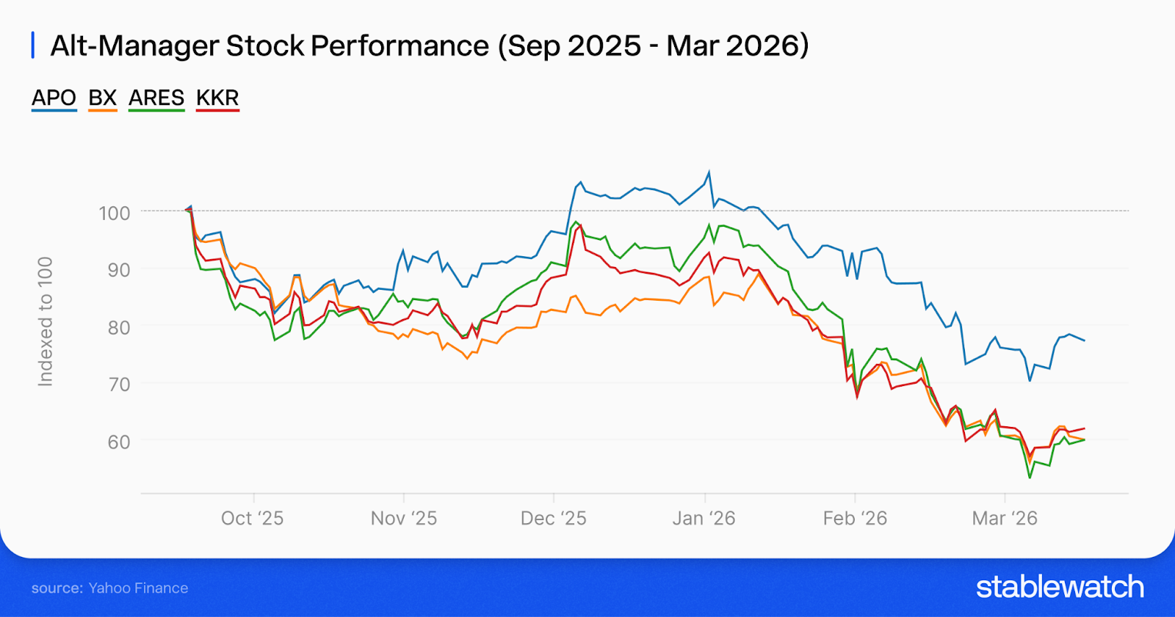Click the 100 y-axis label
Image resolution: width=1175 pixels, height=617 pixels.
(x=115, y=213)
